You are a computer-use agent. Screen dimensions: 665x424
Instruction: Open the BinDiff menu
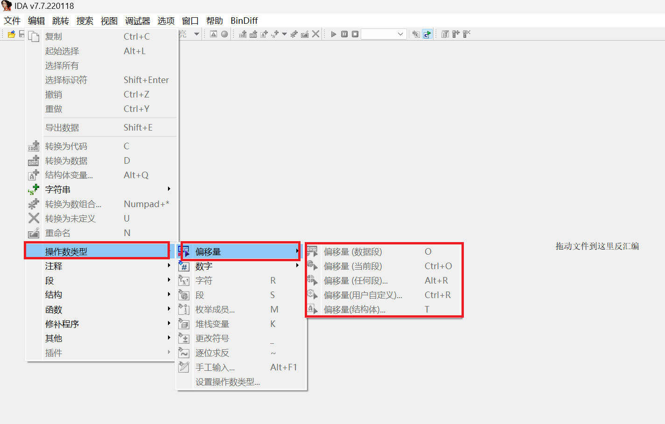point(244,21)
